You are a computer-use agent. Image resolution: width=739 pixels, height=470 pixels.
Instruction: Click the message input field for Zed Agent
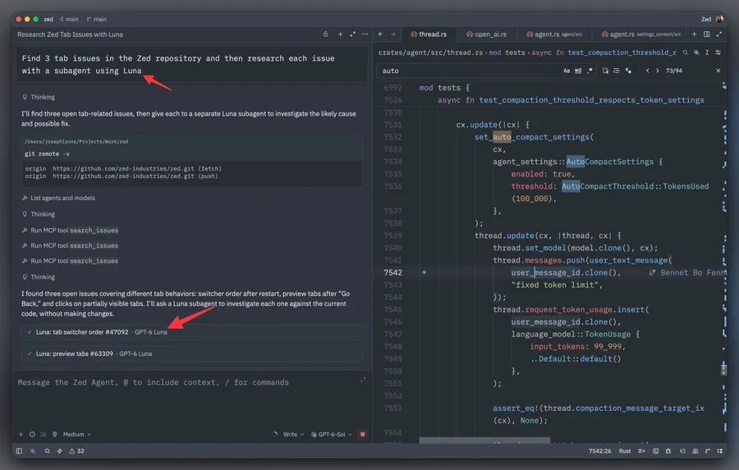(x=189, y=382)
